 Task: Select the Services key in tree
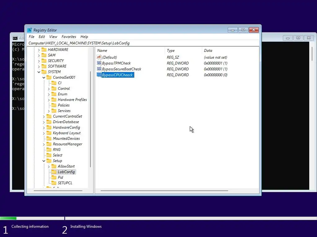click(64, 111)
